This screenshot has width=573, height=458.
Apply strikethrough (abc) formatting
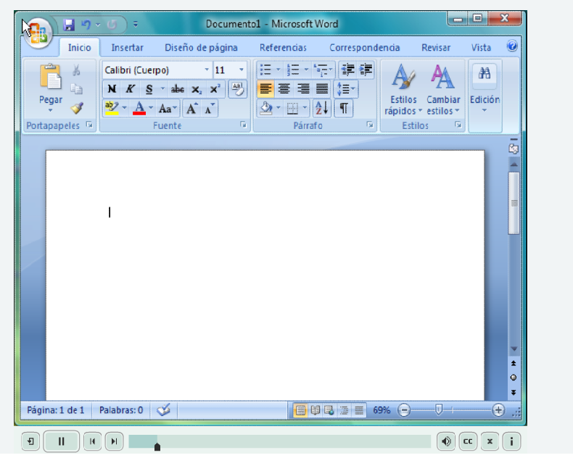click(177, 89)
